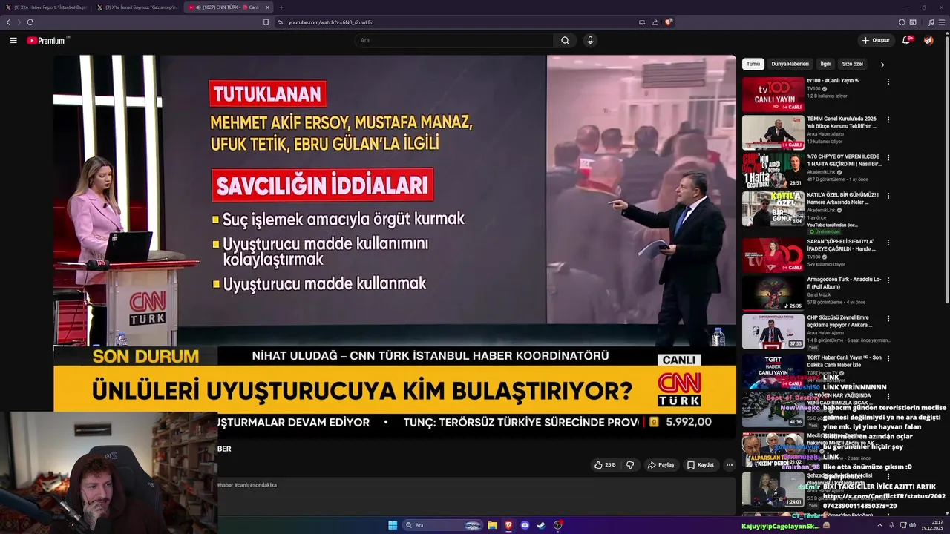Image resolution: width=950 pixels, height=534 pixels.
Task: Share this page via address bar icon
Action: [655, 22]
